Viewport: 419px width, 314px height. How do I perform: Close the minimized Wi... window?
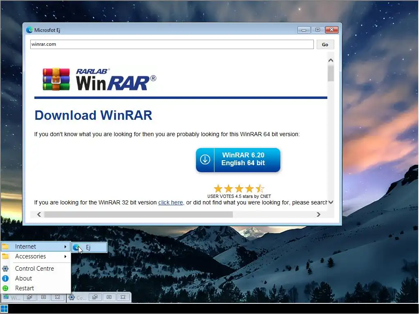[x=57, y=297]
